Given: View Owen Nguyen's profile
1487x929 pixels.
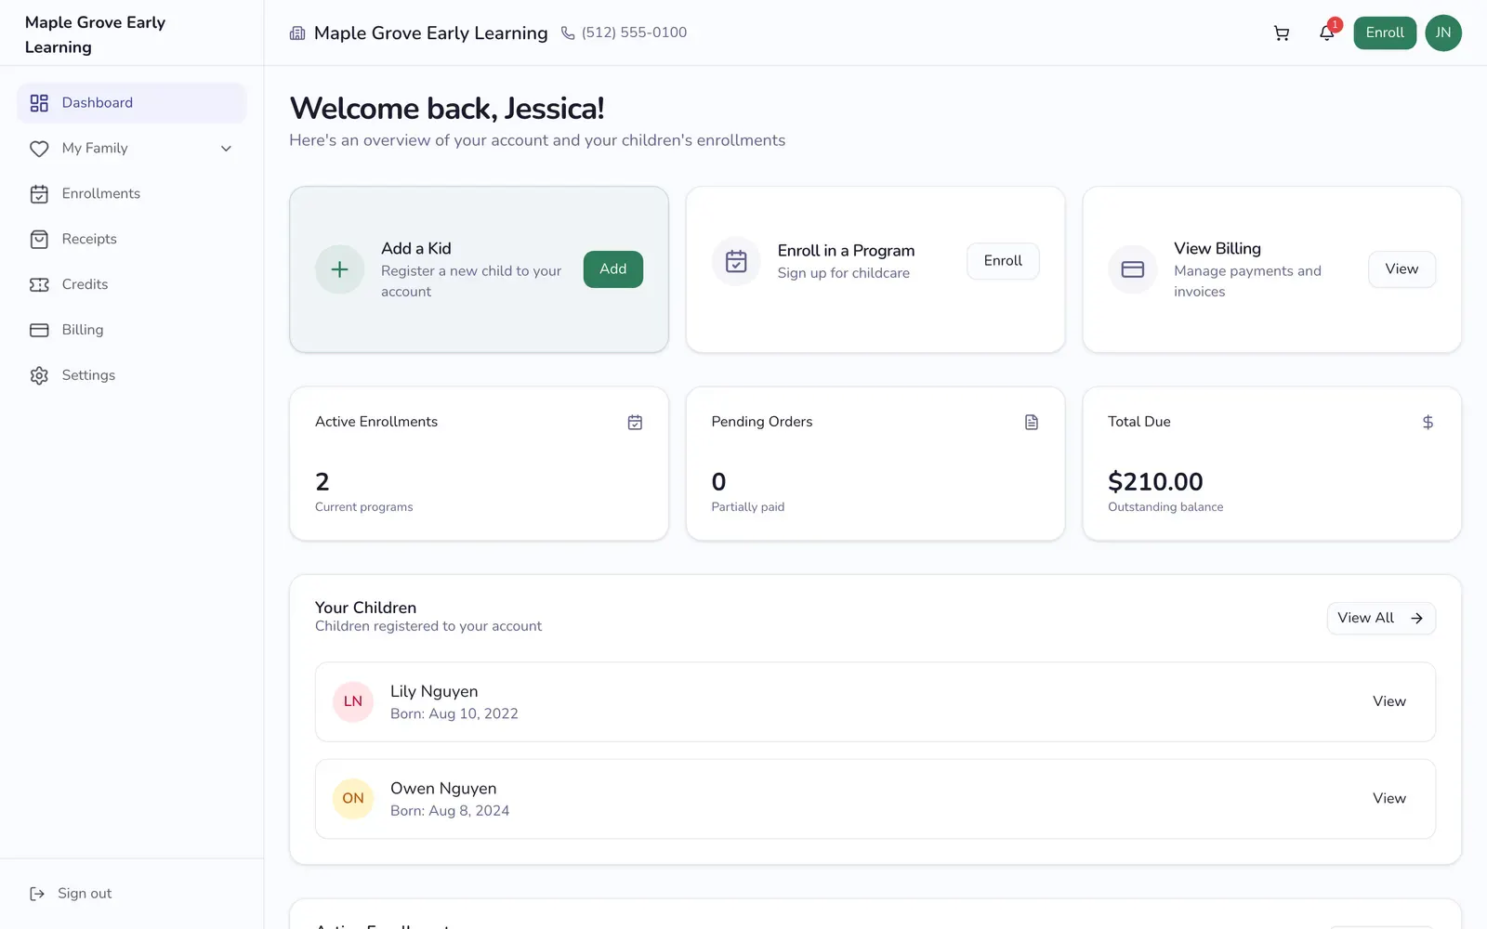Looking at the screenshot, I should pyautogui.click(x=1389, y=799).
